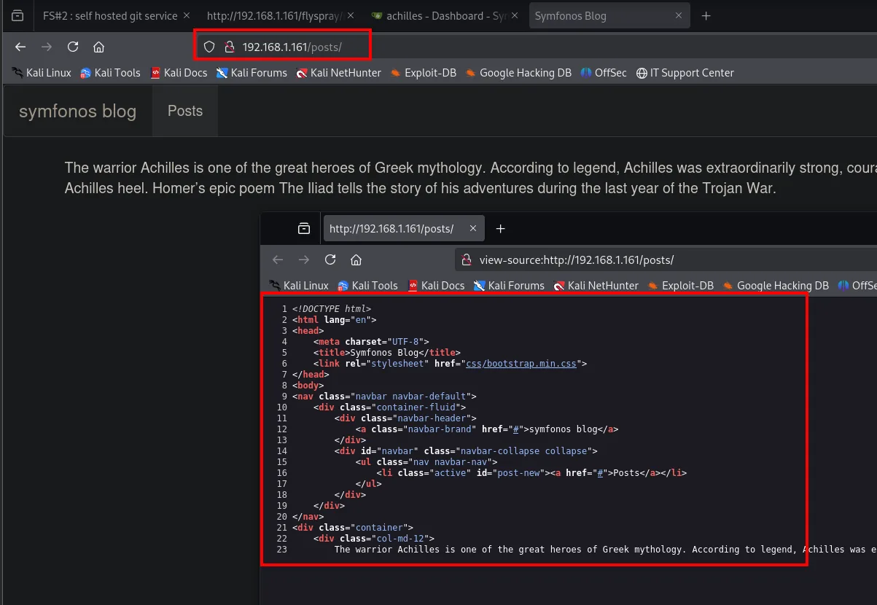Open Kali Linux bookmark in view-source window
This screenshot has height=605, width=877.
point(299,286)
